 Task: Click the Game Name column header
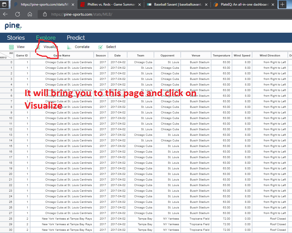click(62, 55)
